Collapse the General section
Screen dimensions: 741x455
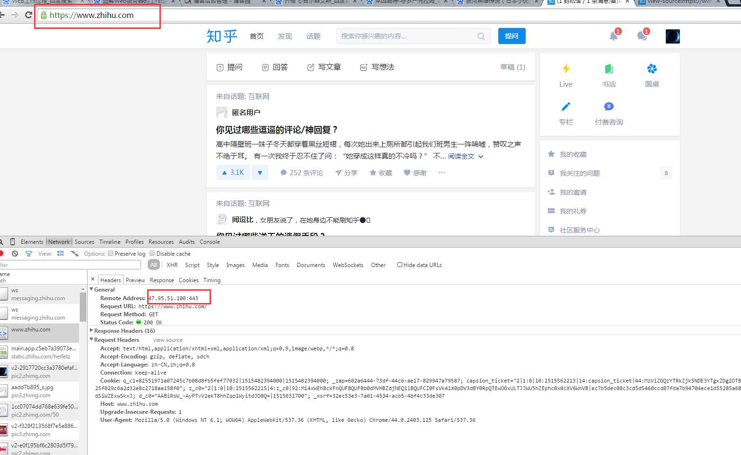coord(92,289)
